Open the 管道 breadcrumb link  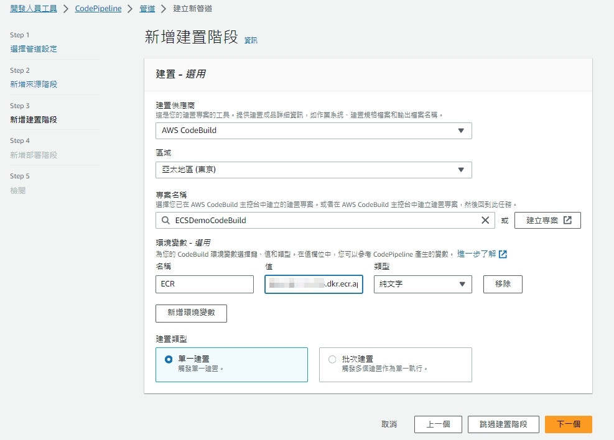[147, 9]
